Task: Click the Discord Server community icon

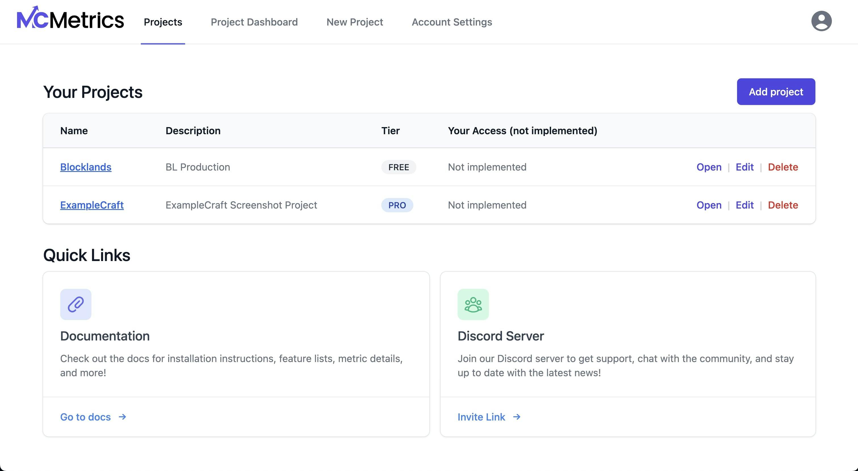Action: click(x=473, y=304)
